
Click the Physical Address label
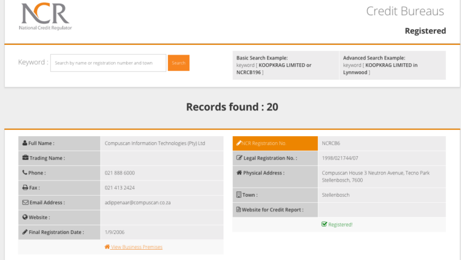[264, 173]
